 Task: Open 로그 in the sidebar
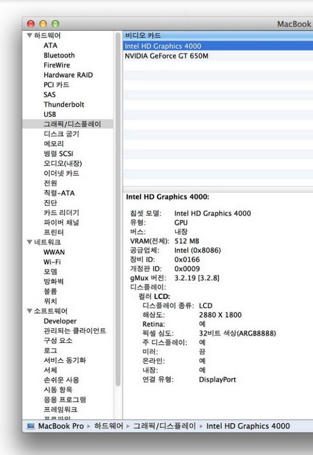coord(50,351)
